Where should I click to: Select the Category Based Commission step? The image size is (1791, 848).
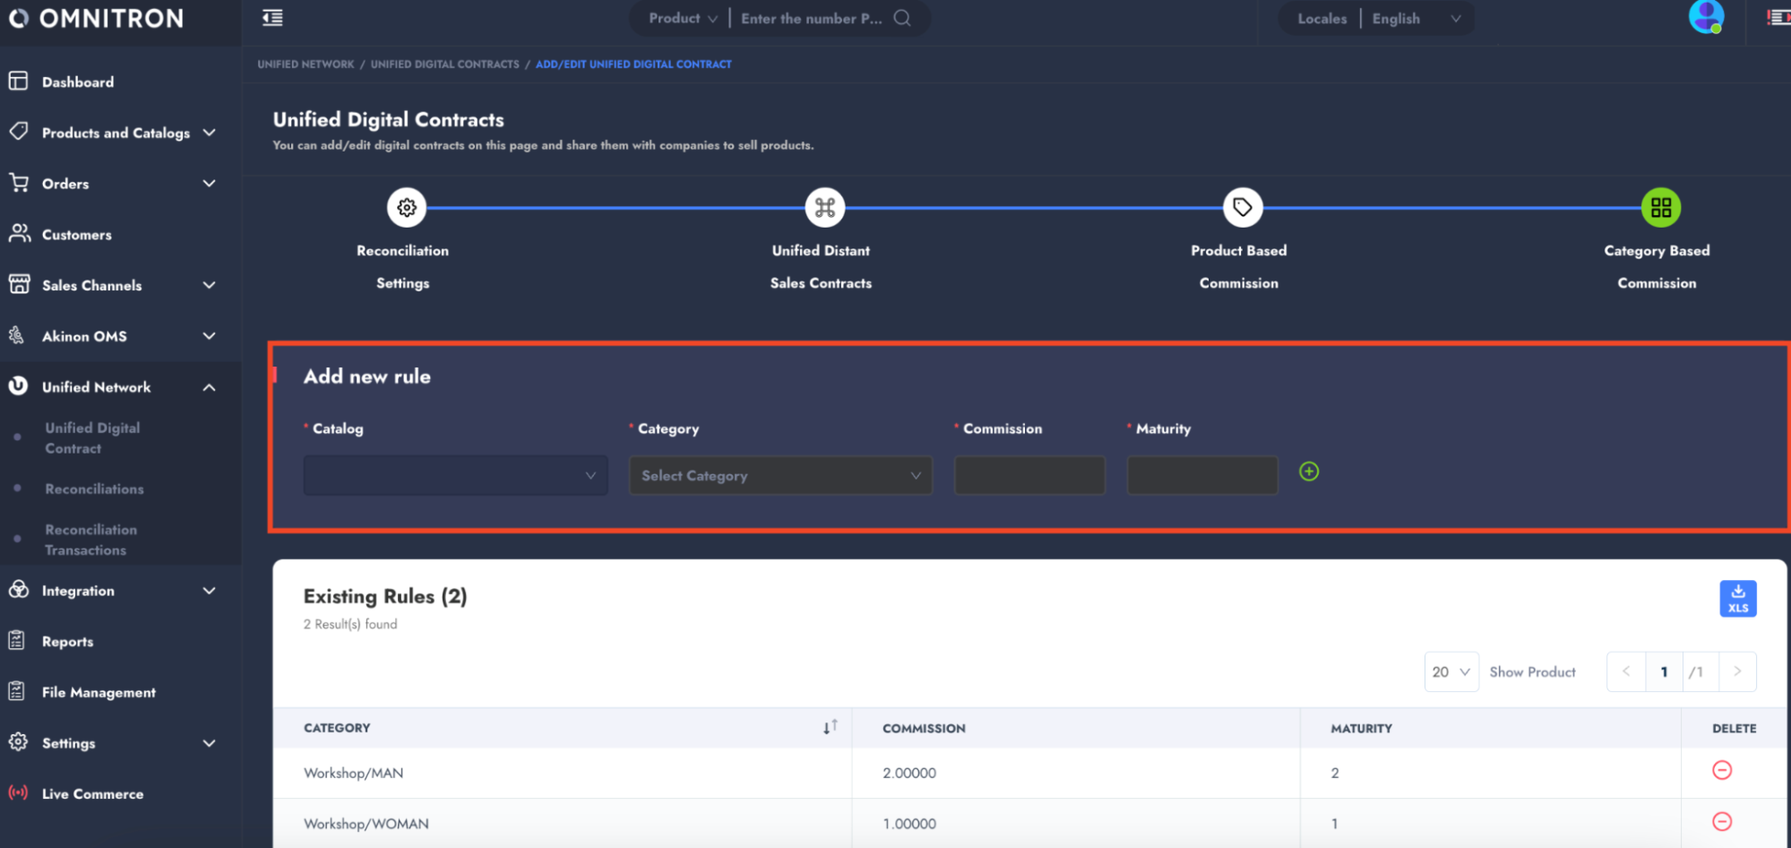coord(1660,208)
